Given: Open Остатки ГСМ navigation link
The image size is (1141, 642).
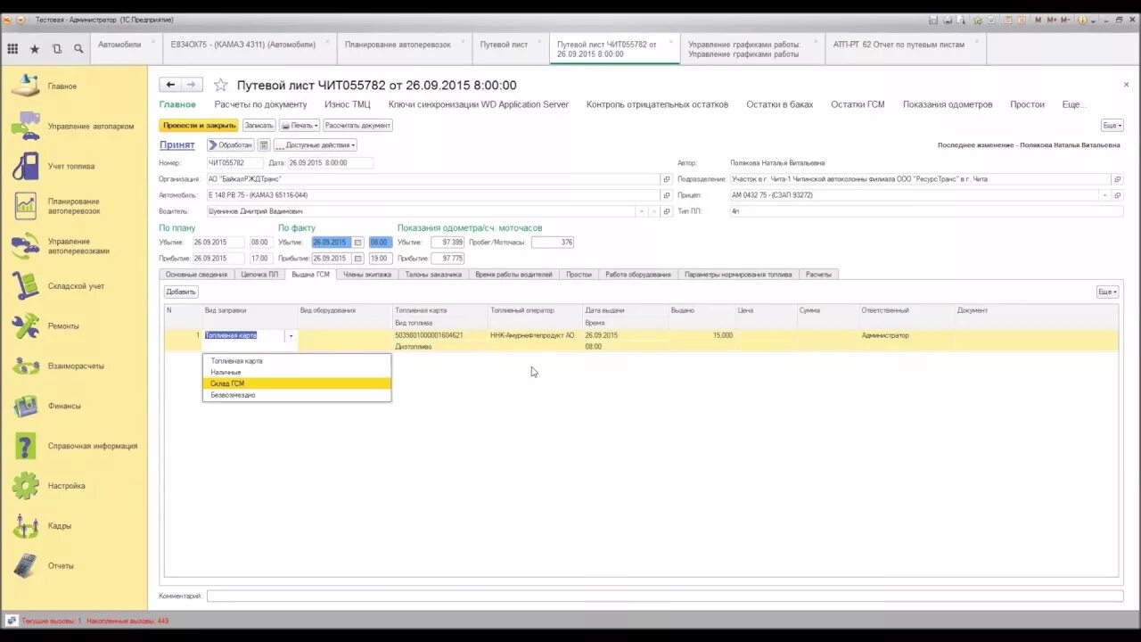Looking at the screenshot, I should coord(858,104).
